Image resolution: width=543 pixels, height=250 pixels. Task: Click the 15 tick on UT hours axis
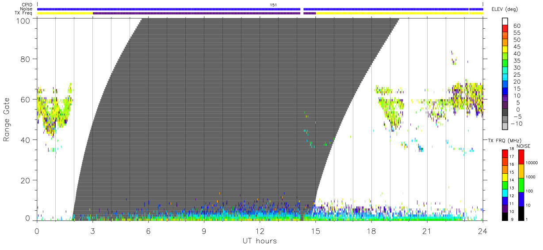coord(315,230)
